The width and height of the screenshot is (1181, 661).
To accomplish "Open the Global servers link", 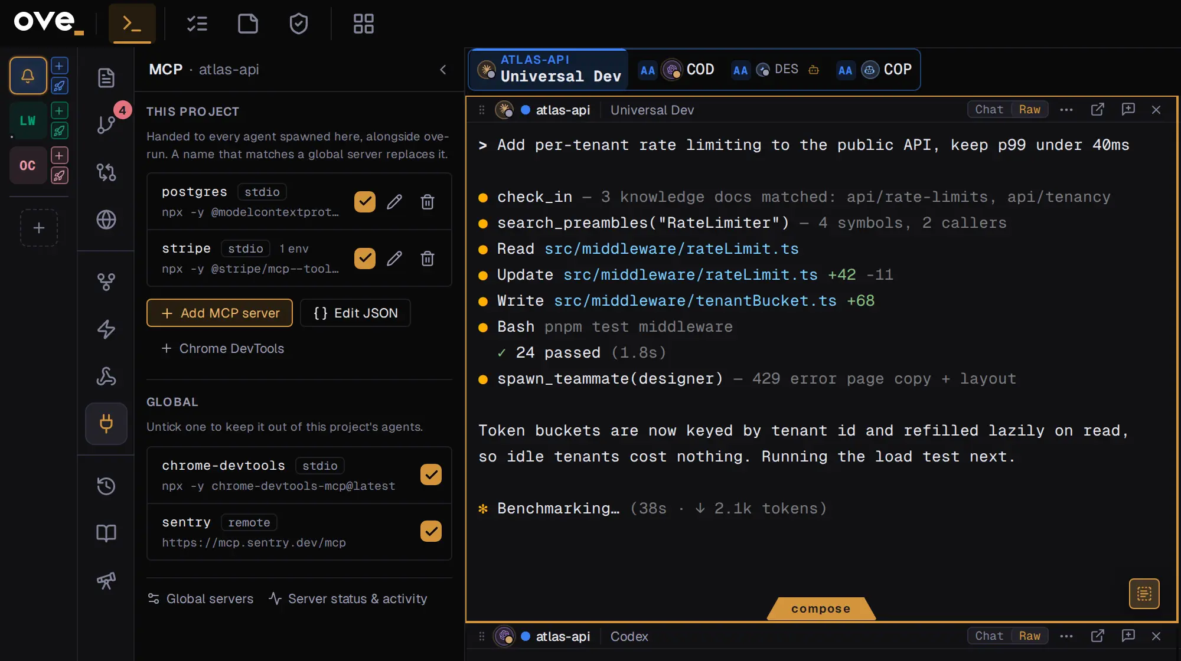I will click(201, 598).
